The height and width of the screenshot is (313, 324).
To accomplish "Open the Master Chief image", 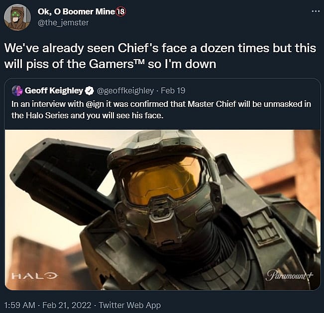I will click(163, 210).
